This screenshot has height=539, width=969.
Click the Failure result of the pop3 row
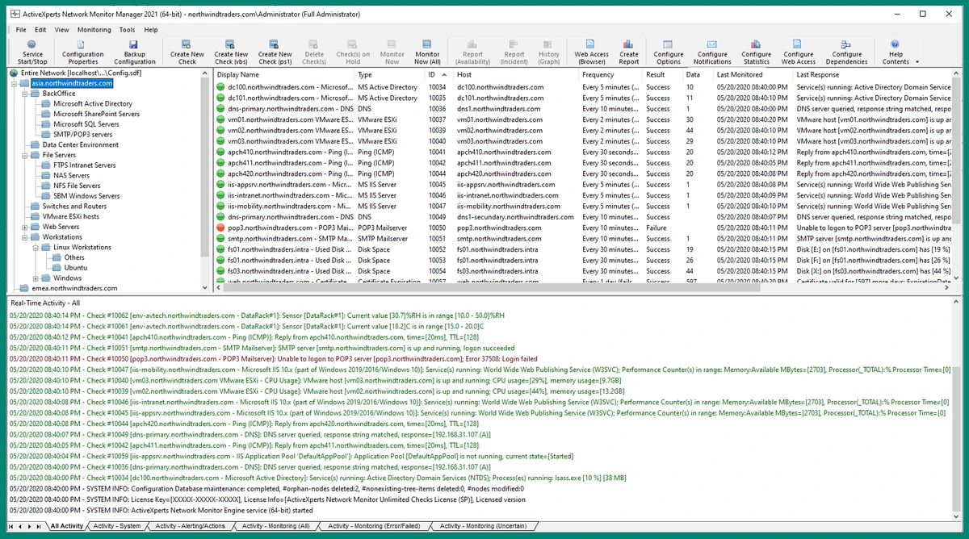coord(656,228)
